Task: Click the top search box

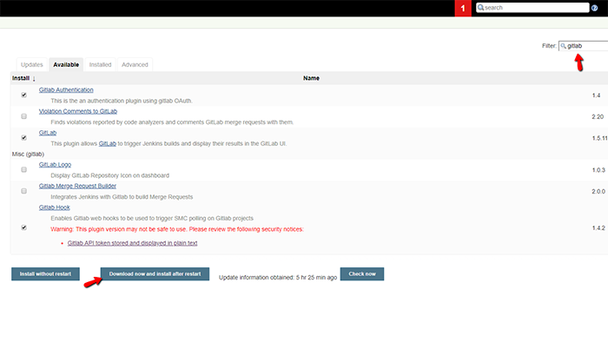Action: click(x=532, y=8)
